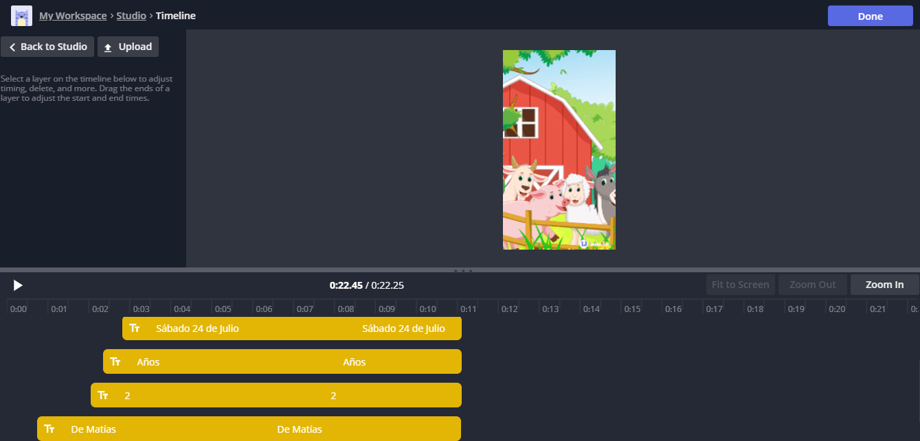Click the 0:18 mark on timeline ruler
The width and height of the screenshot is (920, 441).
point(755,309)
